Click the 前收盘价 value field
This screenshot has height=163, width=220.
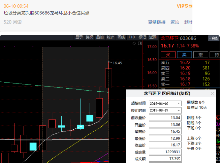click(165, 118)
